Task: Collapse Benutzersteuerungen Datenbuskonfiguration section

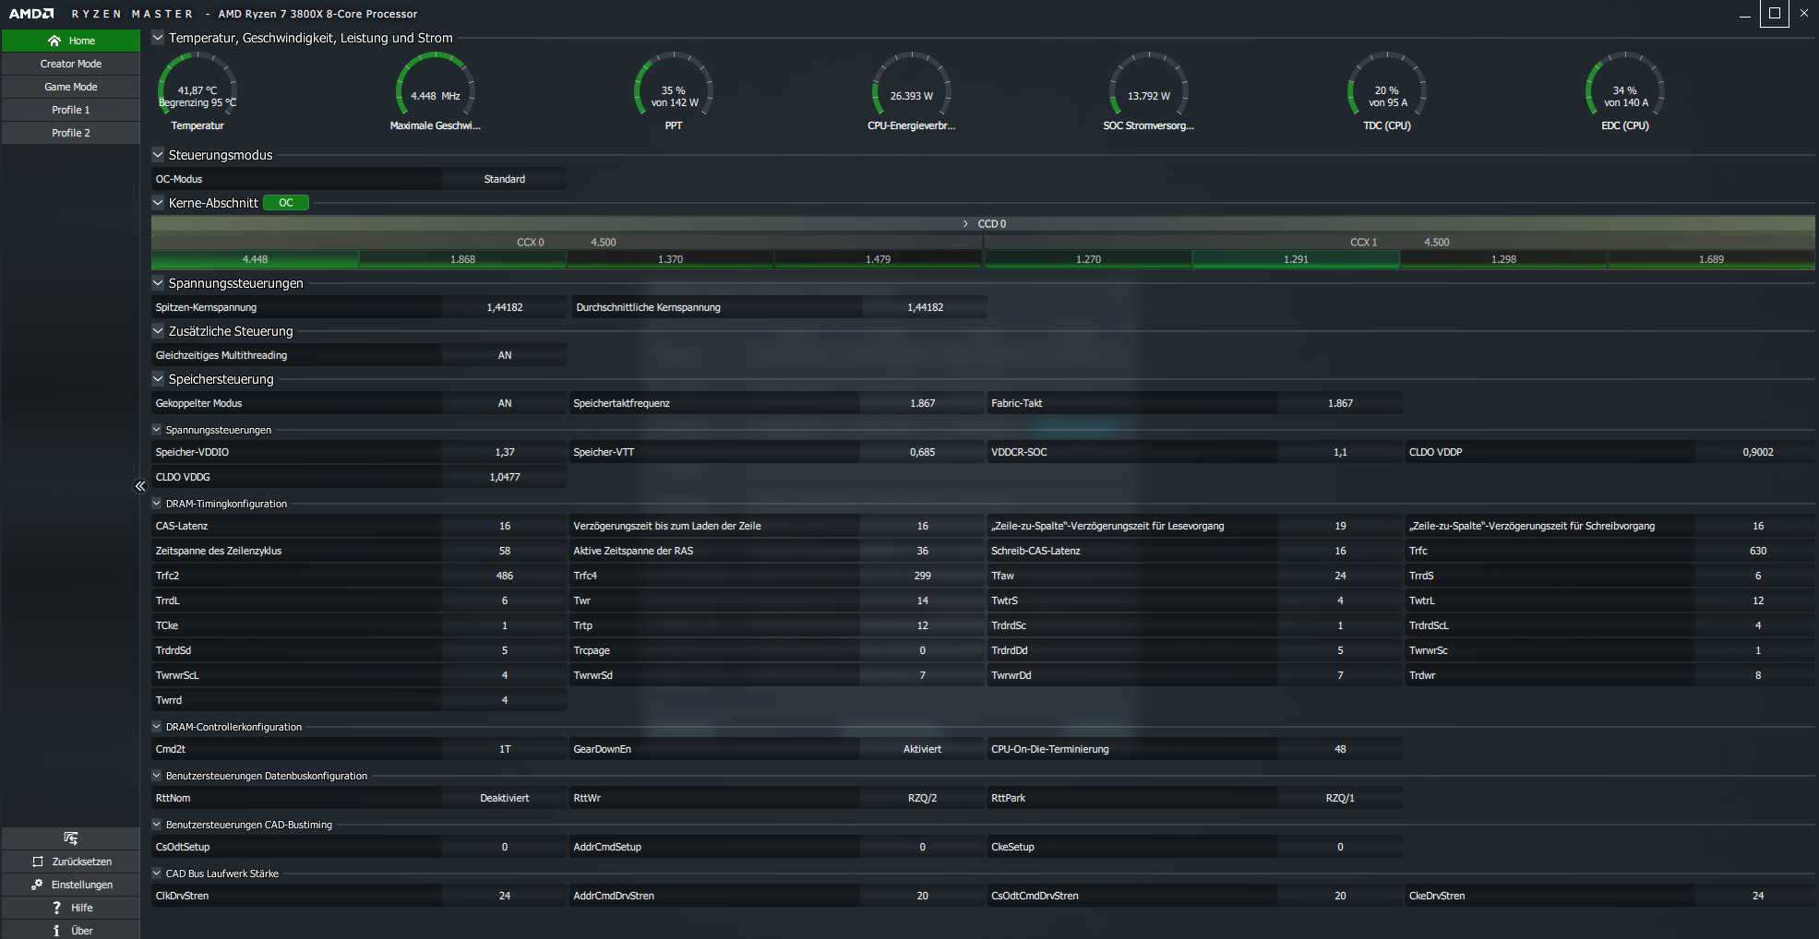Action: coord(157,776)
